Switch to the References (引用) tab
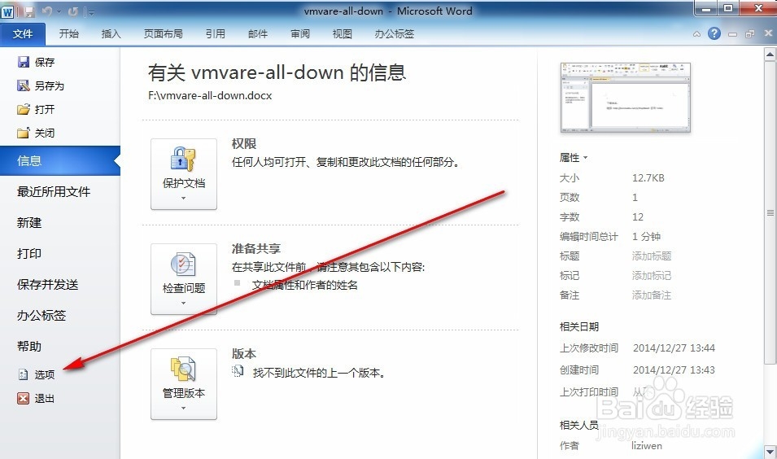 tap(216, 33)
